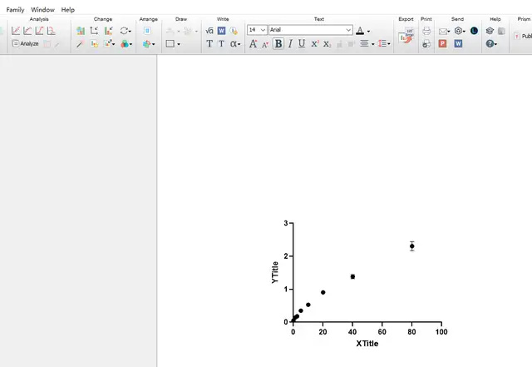Click the data point at X equals 80
The width and height of the screenshot is (532, 367).
click(x=412, y=246)
